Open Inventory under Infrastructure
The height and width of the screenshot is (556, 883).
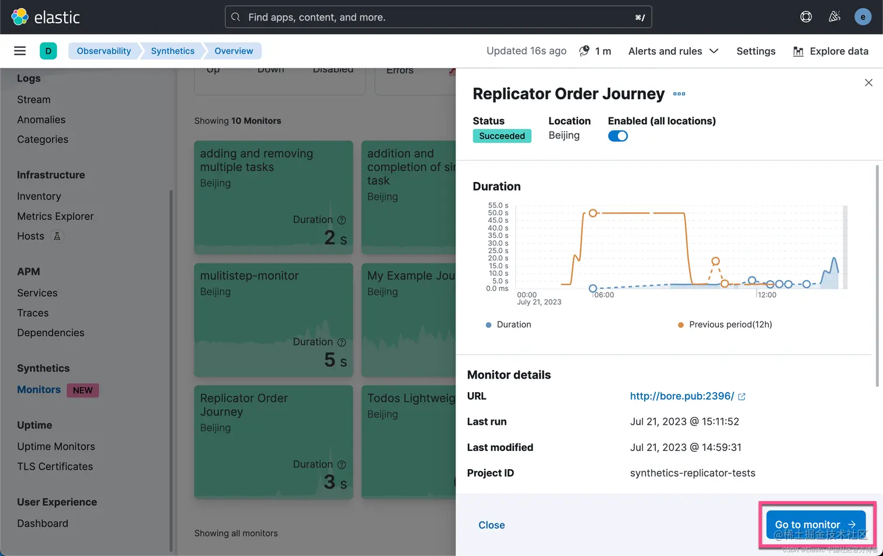(x=39, y=197)
